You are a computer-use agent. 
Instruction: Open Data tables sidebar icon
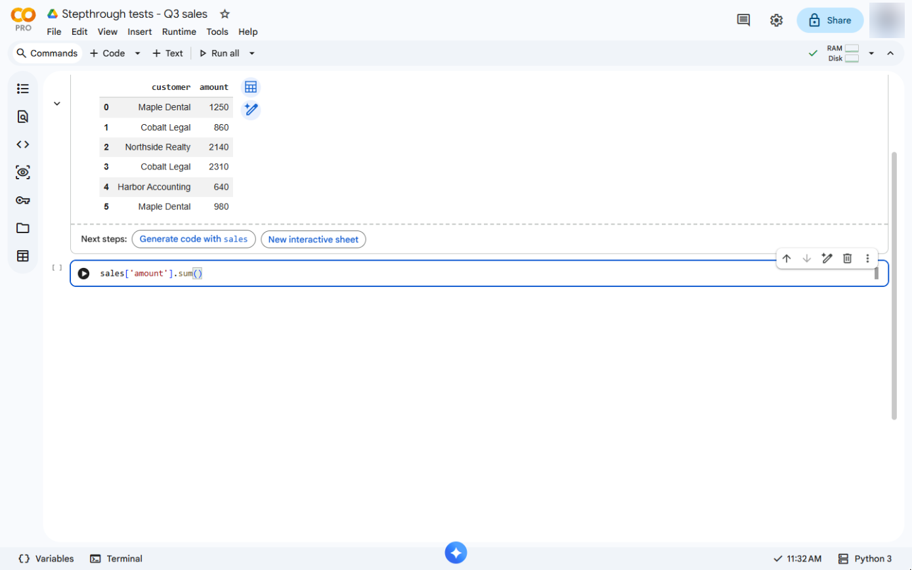pos(23,256)
